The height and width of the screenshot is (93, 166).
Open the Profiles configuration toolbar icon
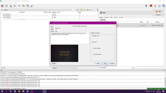pyautogui.click(x=6, y=6)
